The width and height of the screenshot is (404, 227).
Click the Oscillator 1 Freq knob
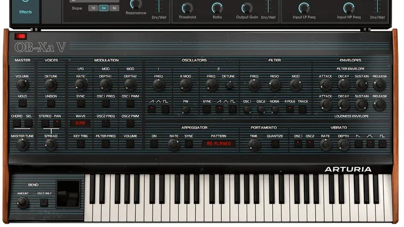click(158, 85)
